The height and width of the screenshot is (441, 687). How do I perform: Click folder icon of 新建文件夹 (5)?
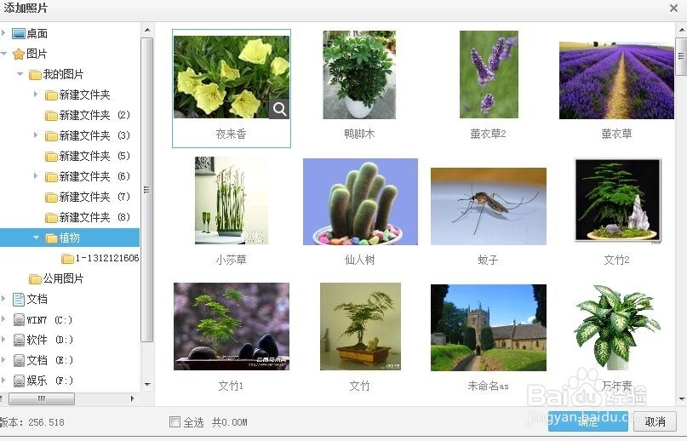pos(51,156)
